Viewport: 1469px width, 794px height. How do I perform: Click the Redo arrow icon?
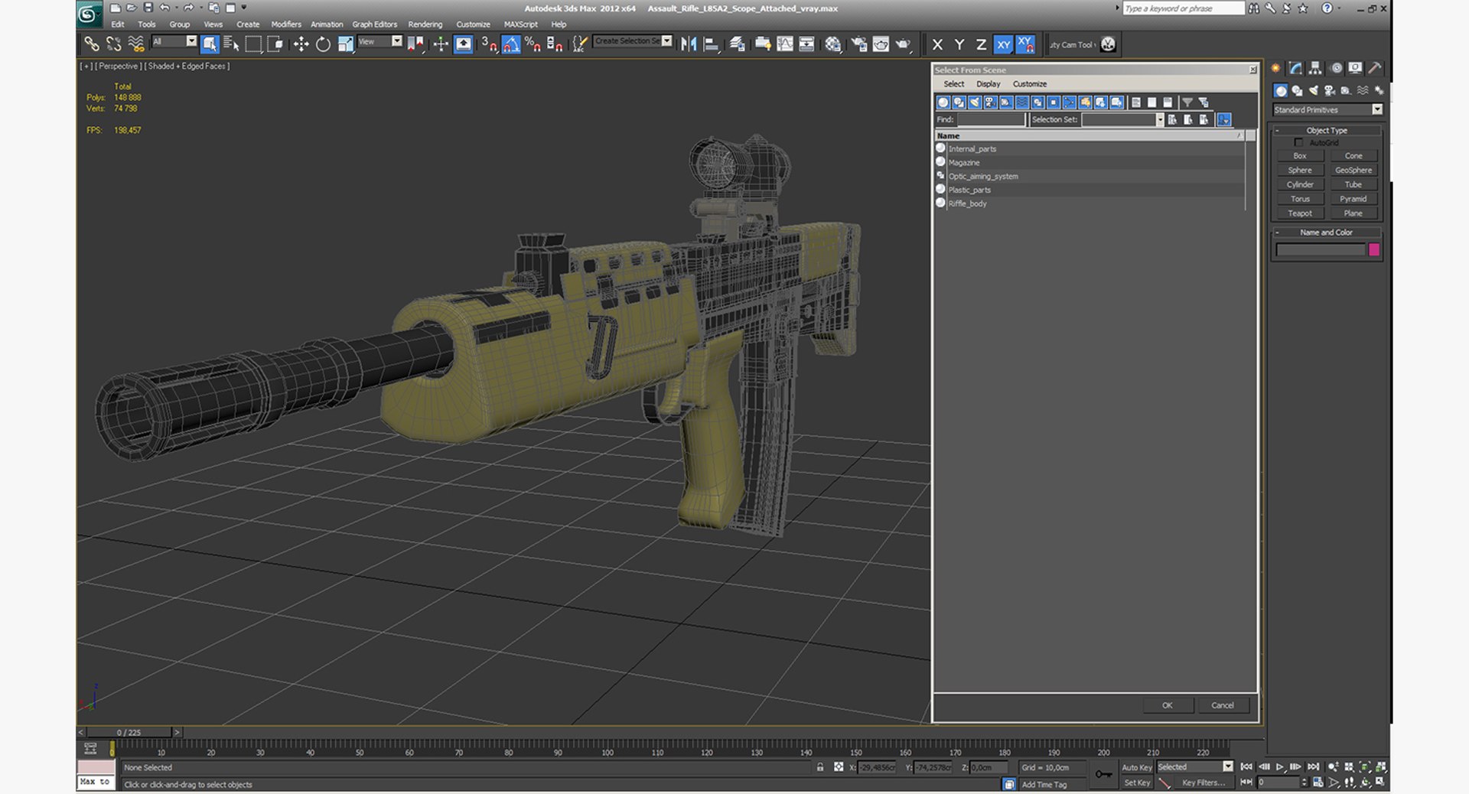pyautogui.click(x=188, y=8)
